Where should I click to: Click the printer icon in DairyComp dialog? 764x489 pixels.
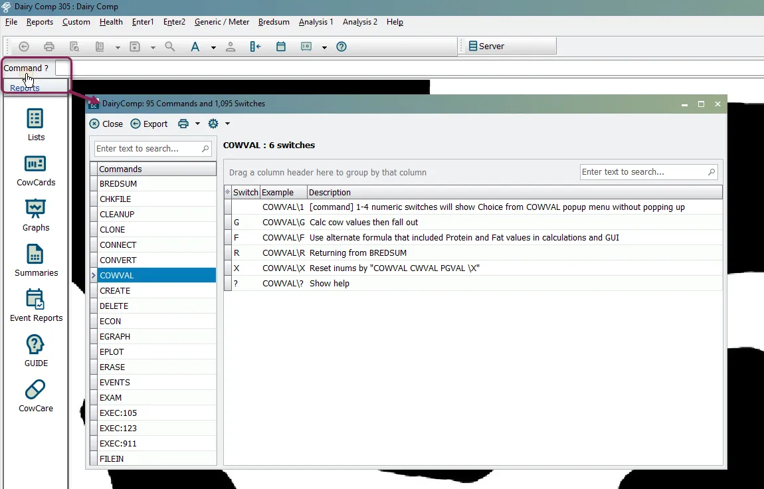tap(183, 124)
